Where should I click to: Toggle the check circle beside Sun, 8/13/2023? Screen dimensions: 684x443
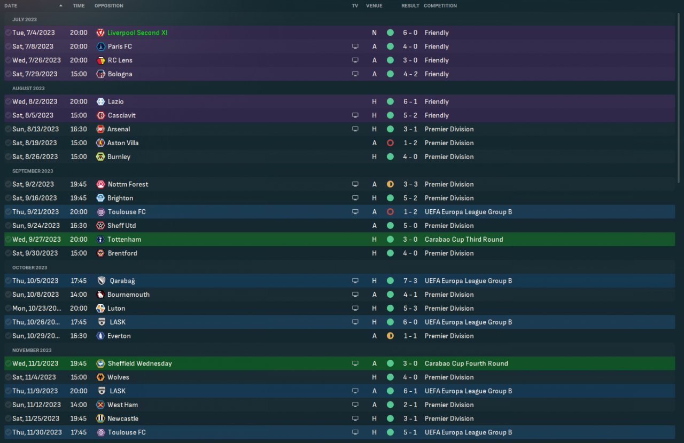coord(8,129)
